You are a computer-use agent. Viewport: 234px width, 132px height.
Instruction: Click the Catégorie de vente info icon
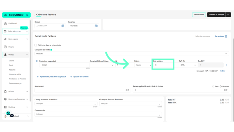click(51, 50)
